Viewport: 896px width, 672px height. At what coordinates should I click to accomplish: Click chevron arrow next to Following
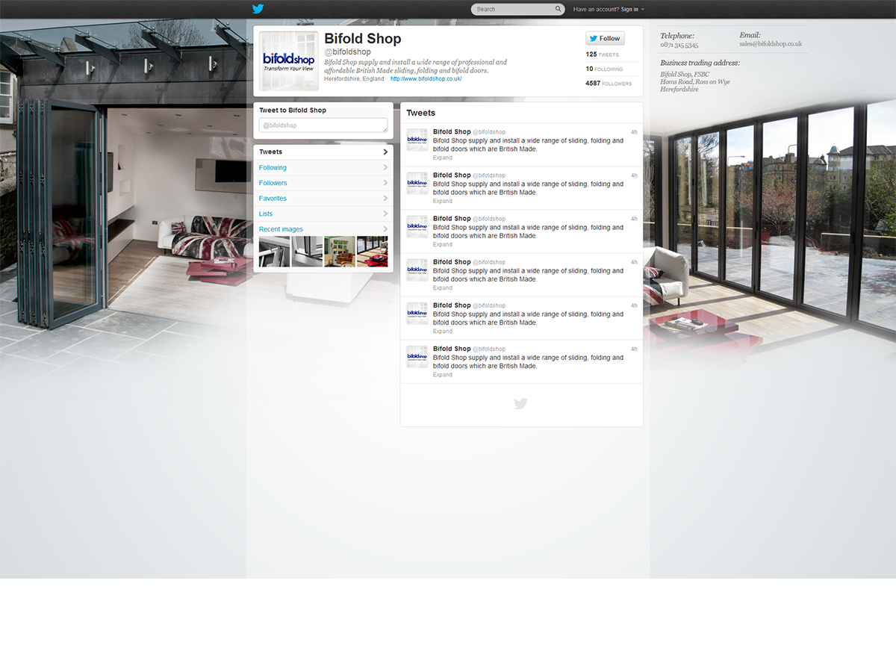click(x=385, y=167)
